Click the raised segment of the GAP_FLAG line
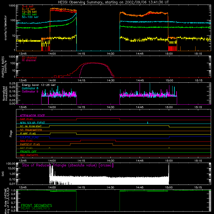The width and height of the screenshot is (214, 214). [x=98, y=119]
